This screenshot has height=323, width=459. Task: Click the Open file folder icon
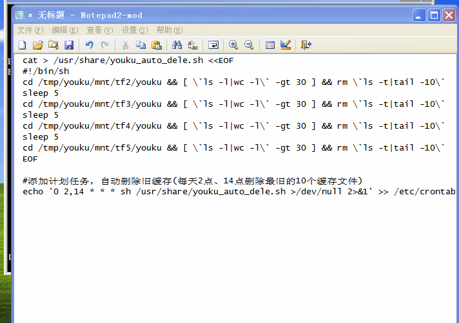[38, 45]
